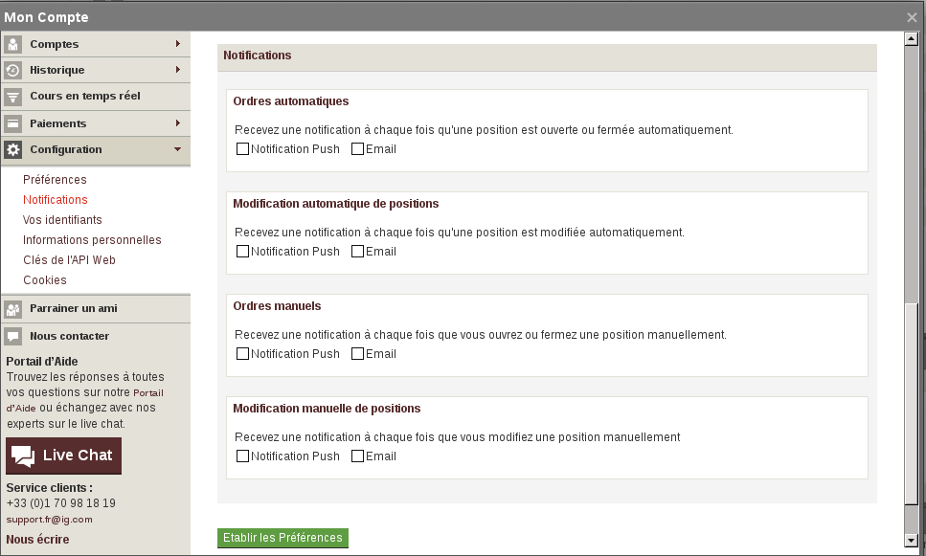Click the scrollbar down arrow
926x556 pixels.
(x=911, y=540)
